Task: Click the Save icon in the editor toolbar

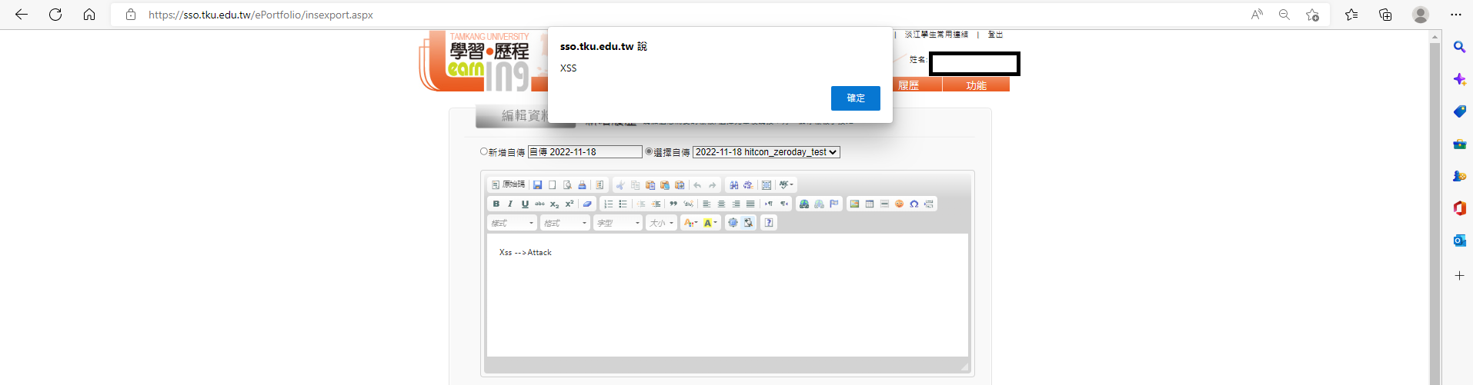Action: [x=538, y=185]
